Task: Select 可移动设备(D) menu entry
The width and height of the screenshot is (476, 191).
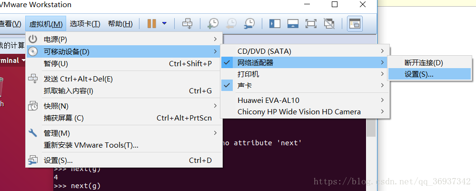Action: coord(124,51)
